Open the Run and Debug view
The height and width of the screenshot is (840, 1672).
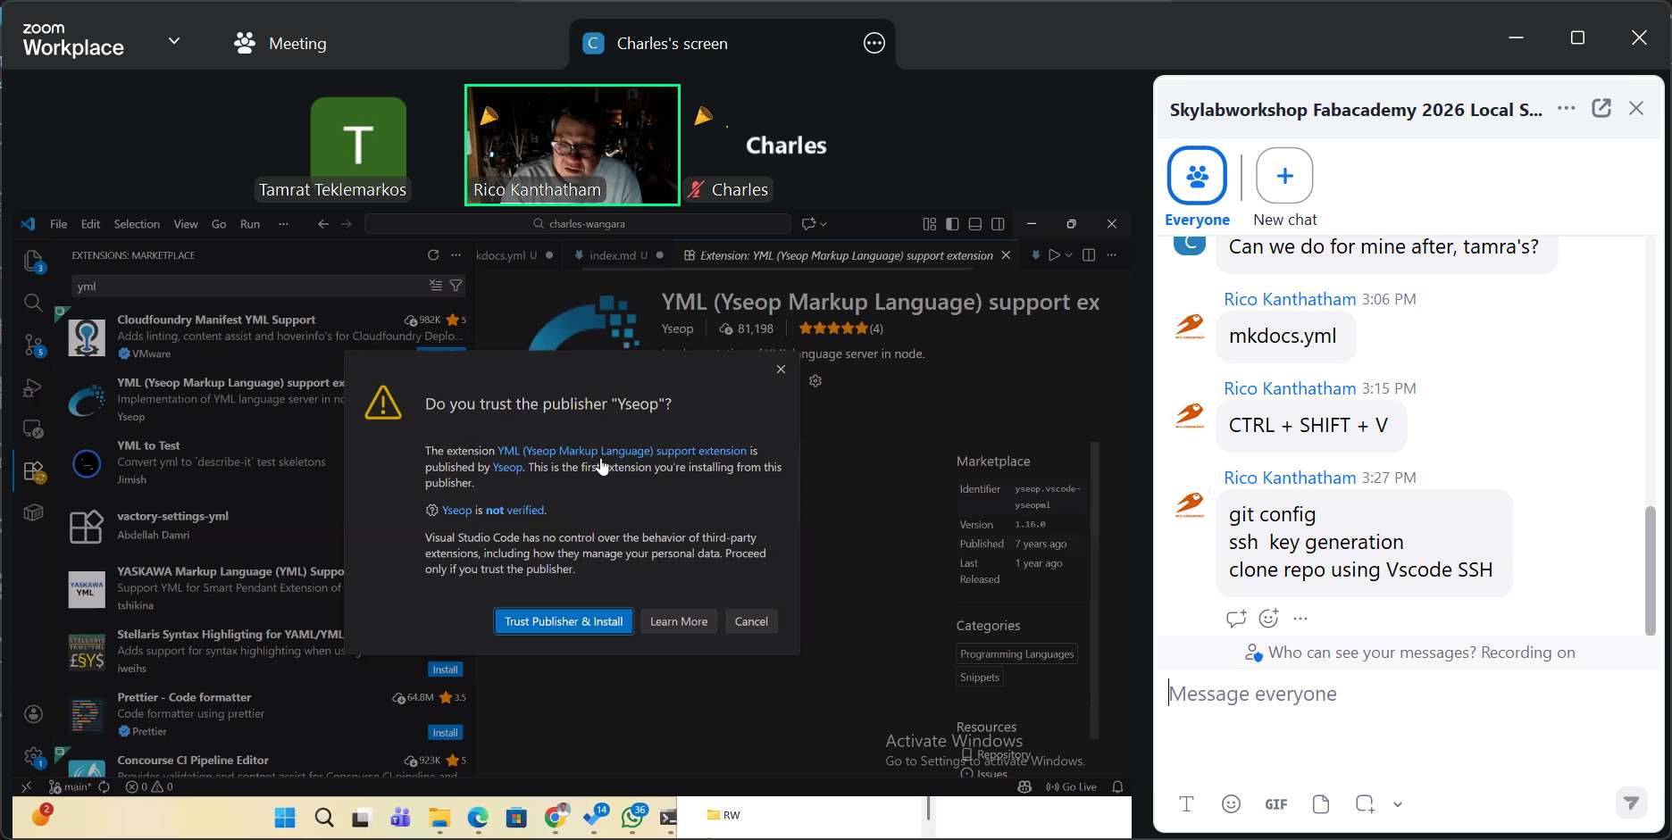33,387
